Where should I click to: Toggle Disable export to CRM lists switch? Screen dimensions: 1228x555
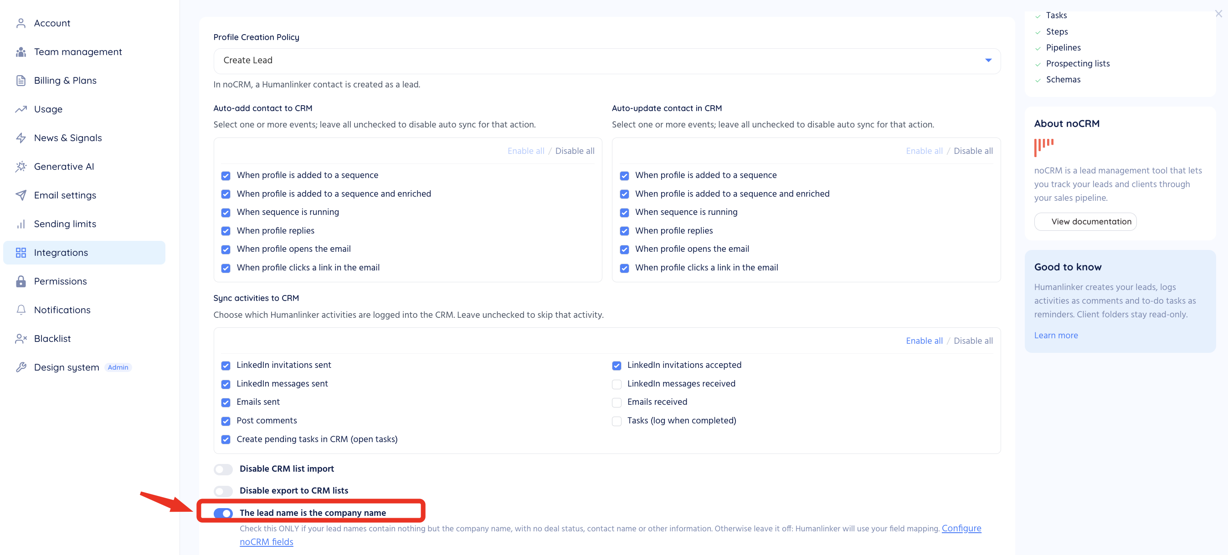click(x=223, y=491)
